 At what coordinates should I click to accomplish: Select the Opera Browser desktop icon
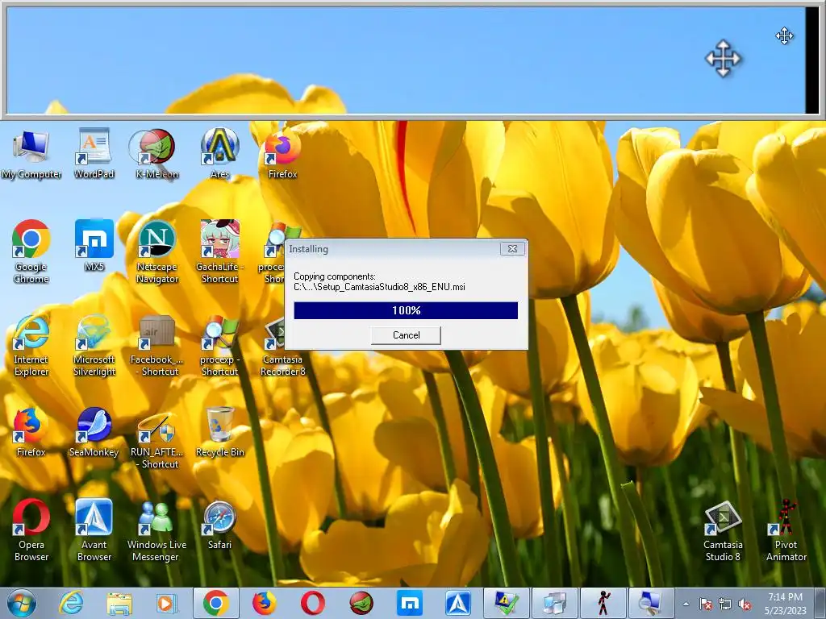31,530
